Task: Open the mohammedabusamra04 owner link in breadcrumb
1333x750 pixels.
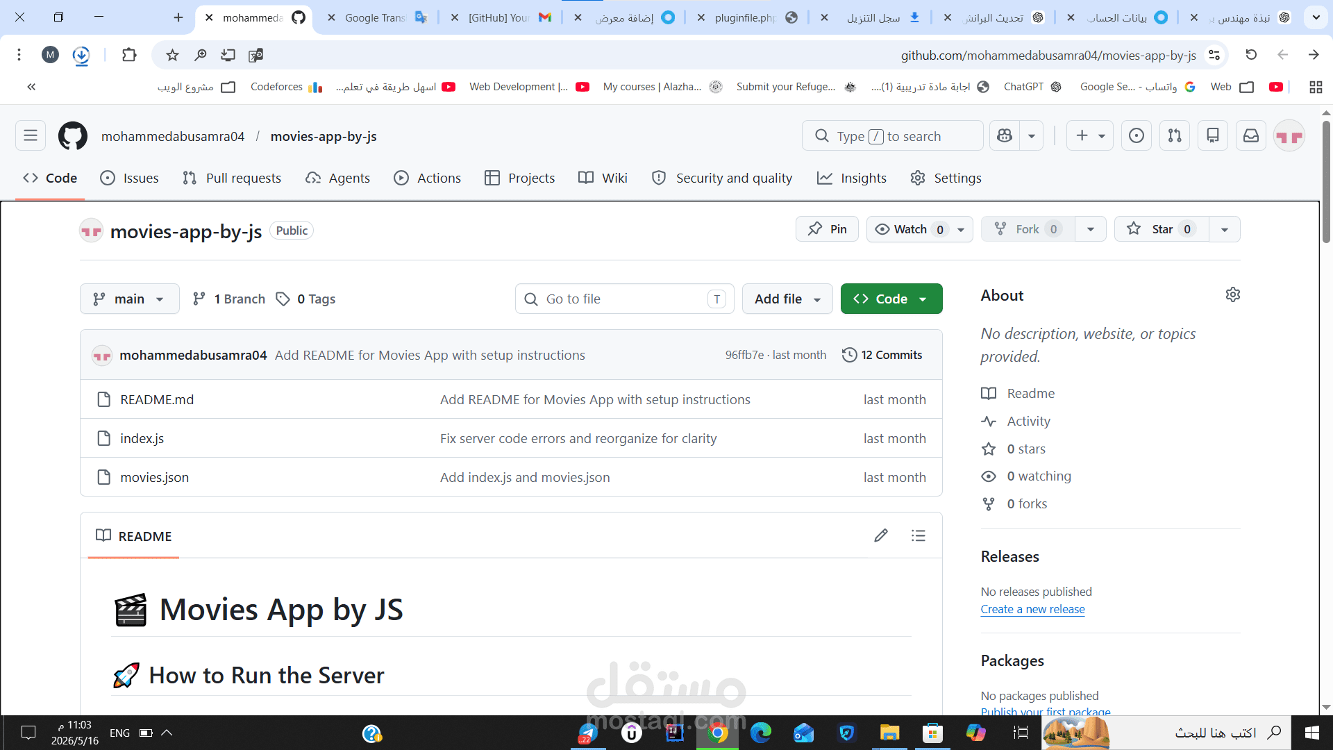Action: tap(173, 136)
